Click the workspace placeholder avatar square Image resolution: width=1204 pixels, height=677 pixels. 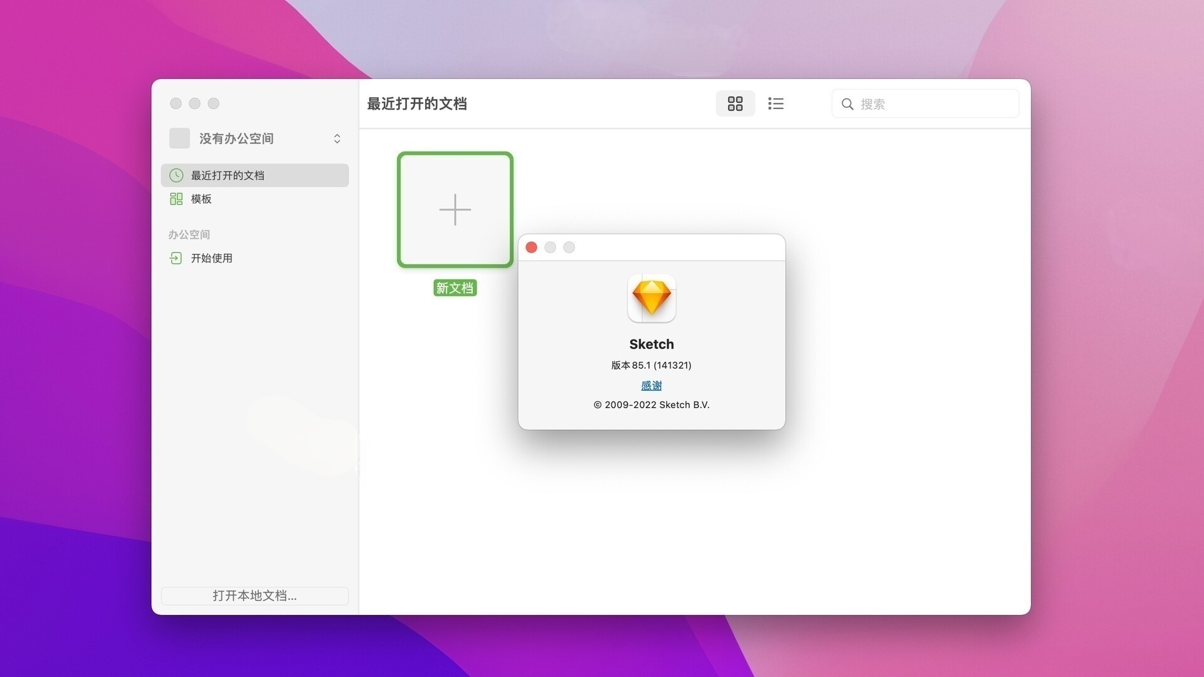pos(179,138)
